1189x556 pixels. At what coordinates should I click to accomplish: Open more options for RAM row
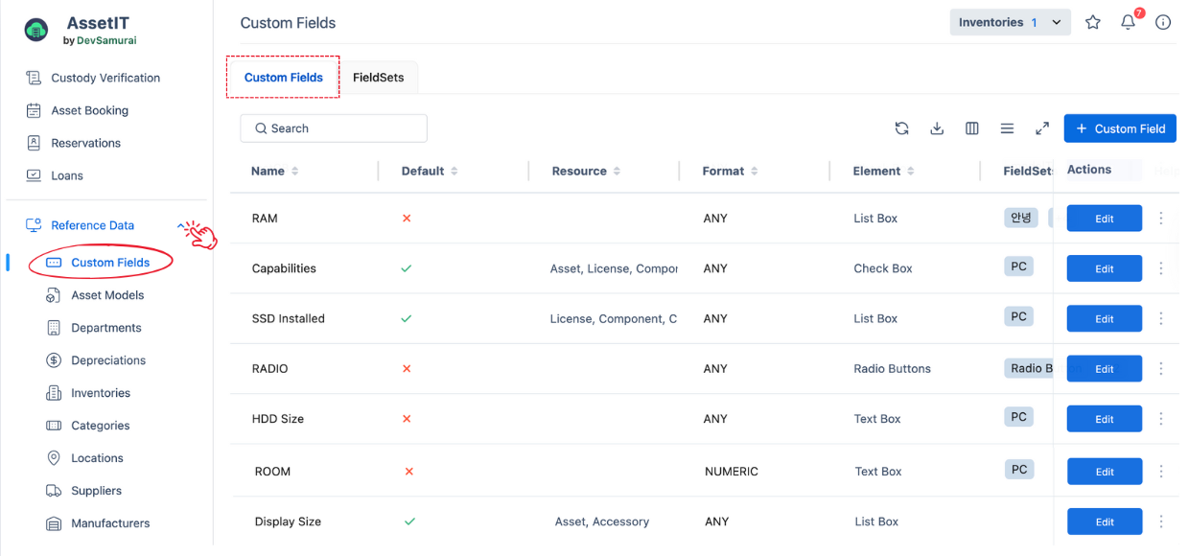[x=1161, y=219]
